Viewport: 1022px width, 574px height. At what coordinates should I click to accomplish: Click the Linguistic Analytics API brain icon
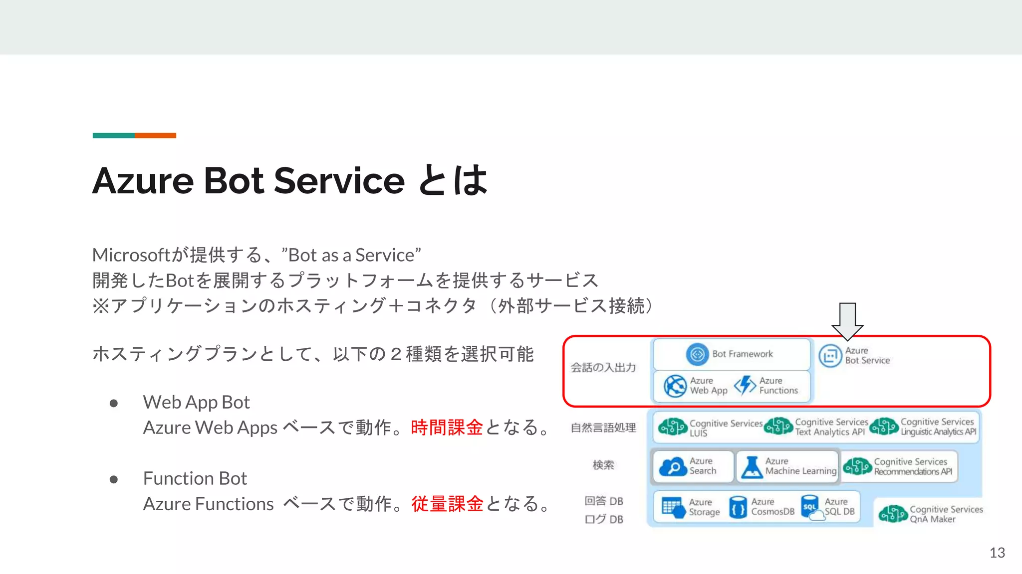tap(884, 426)
